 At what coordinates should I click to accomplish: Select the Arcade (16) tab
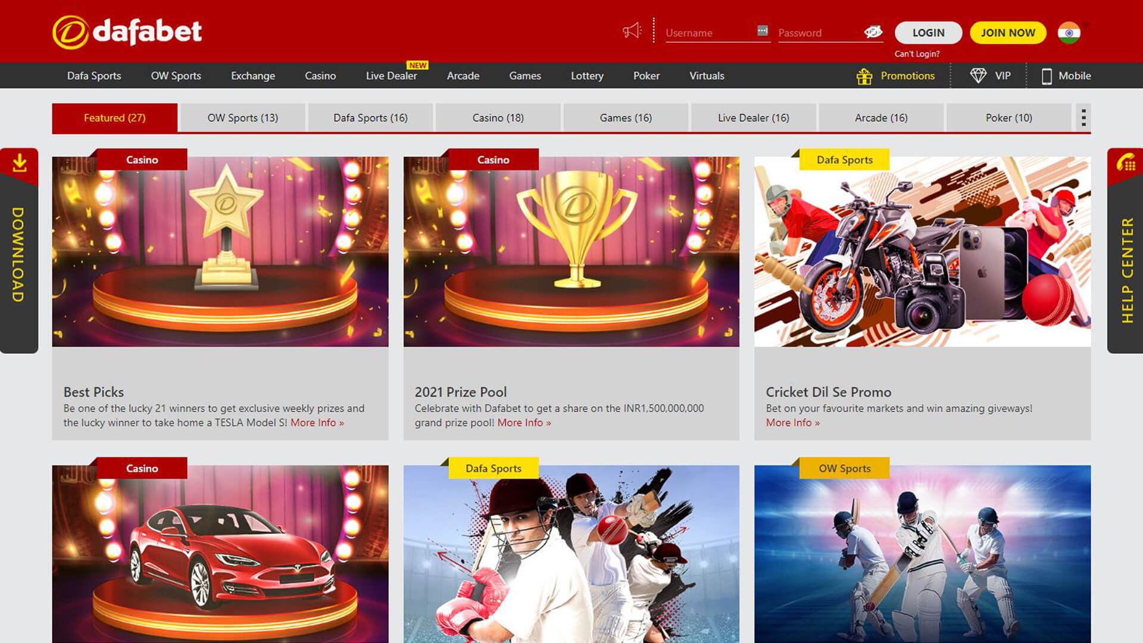[x=881, y=118]
